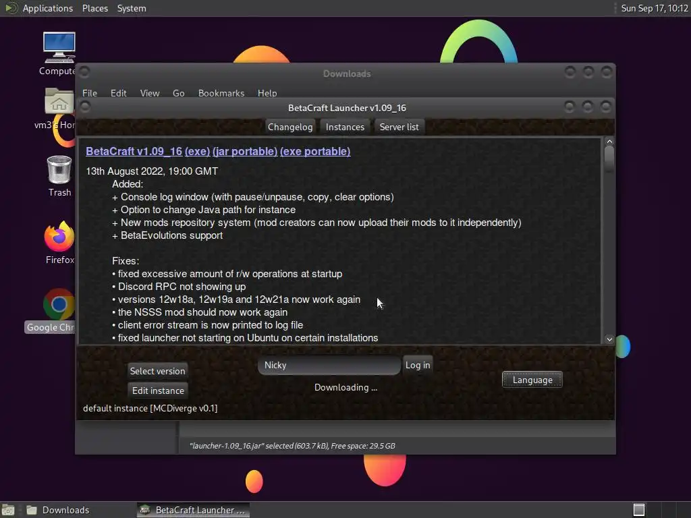The width and height of the screenshot is (691, 518).
Task: Click the BetaCraft Launcher window menu button
Action: click(x=85, y=107)
